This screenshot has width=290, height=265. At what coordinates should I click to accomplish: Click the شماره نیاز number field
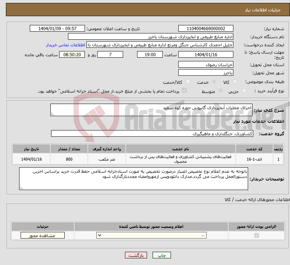(206, 28)
